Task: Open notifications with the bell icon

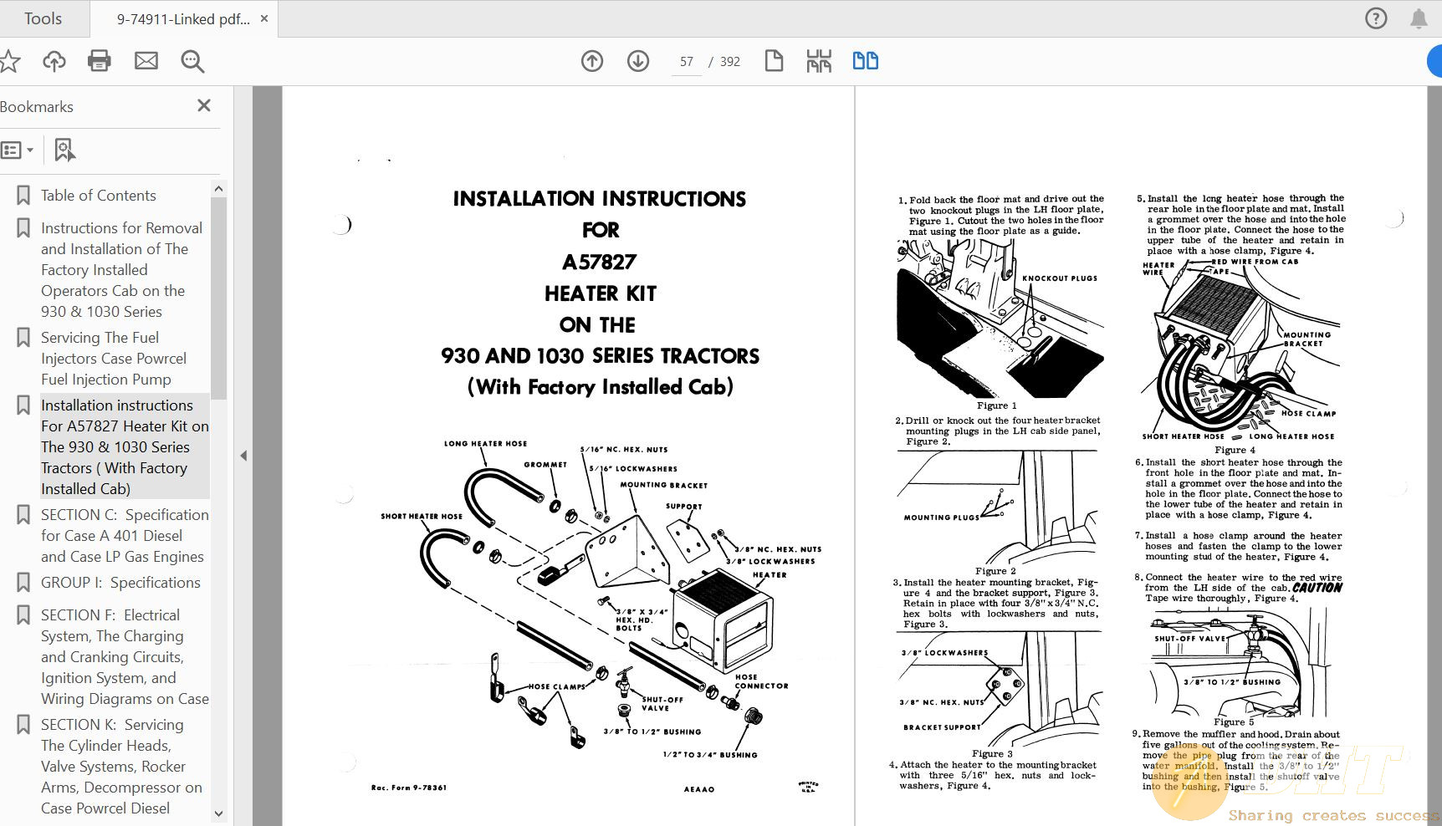Action: point(1419,18)
